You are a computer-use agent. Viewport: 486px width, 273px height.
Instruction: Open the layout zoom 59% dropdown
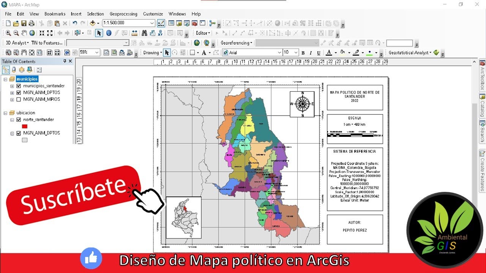click(97, 53)
